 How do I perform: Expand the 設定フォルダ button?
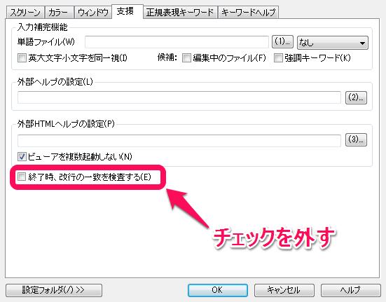(54, 290)
